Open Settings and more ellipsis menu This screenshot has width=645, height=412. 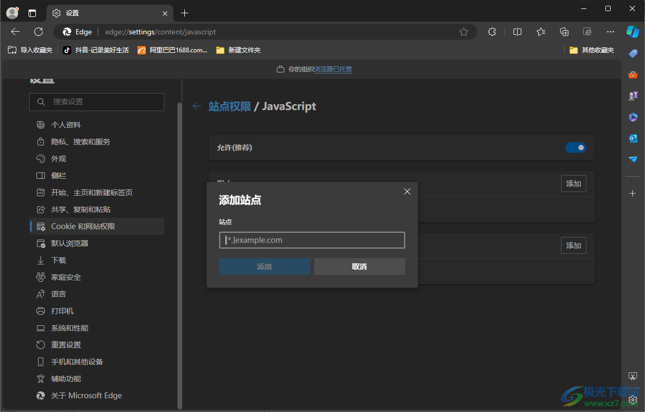coord(611,32)
